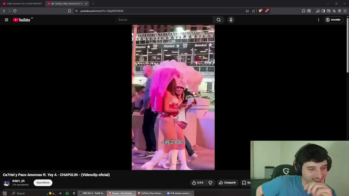Share the video via Compartir
The height and width of the screenshot is (196, 349).
click(x=227, y=183)
